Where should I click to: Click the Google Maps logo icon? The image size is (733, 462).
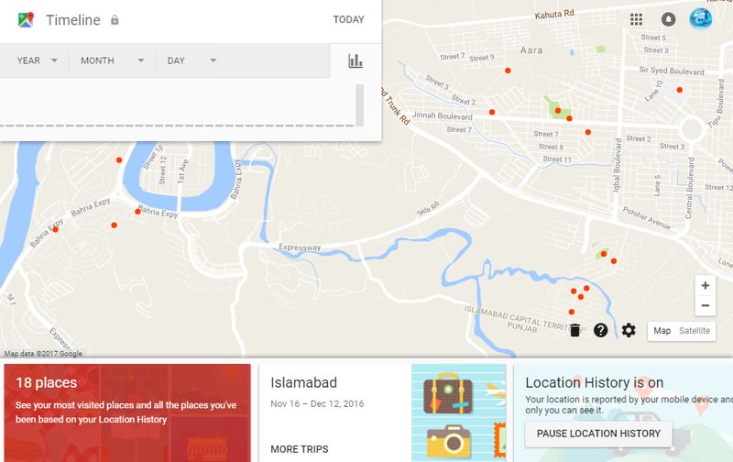point(26,19)
